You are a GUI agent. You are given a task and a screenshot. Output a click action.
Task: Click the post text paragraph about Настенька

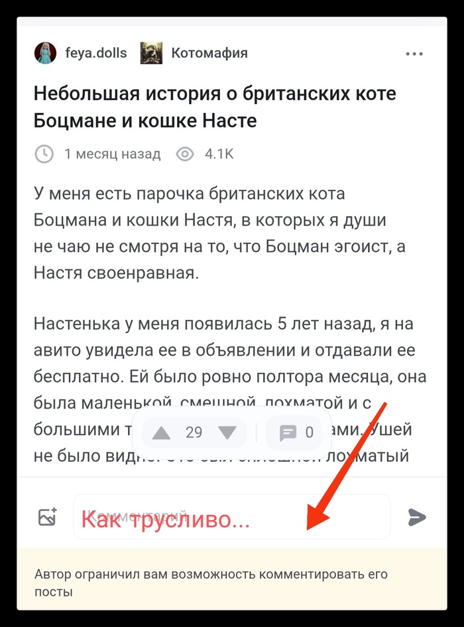pos(230,389)
